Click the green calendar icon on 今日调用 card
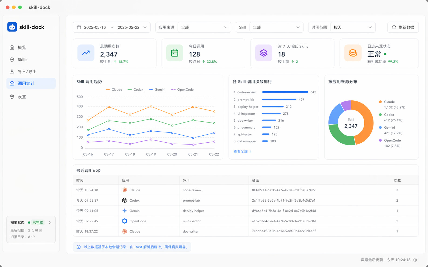Viewport: 428px width, 267px height. point(175,53)
